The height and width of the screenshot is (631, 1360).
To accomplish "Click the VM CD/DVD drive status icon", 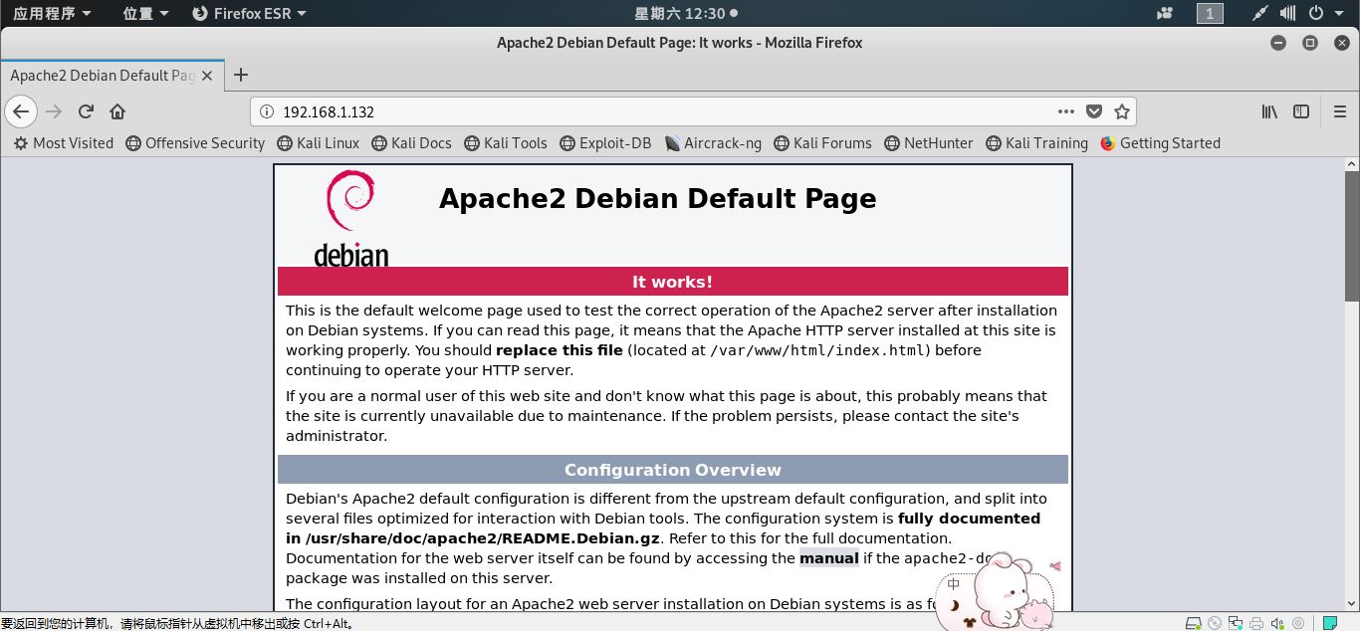I will [x=1215, y=624].
